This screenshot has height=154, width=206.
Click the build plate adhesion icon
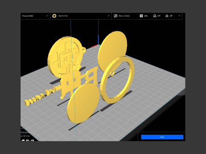point(167,16)
